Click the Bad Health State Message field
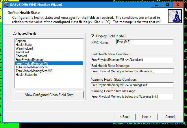This screenshot has width=187, height=128. pyautogui.click(x=132, y=71)
